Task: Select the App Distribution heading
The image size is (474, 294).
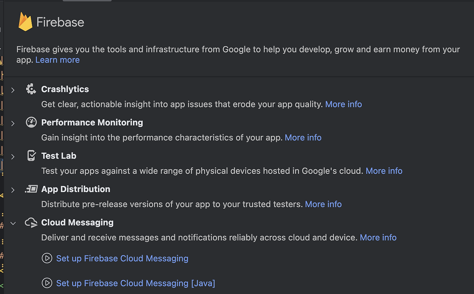Action: pos(76,189)
